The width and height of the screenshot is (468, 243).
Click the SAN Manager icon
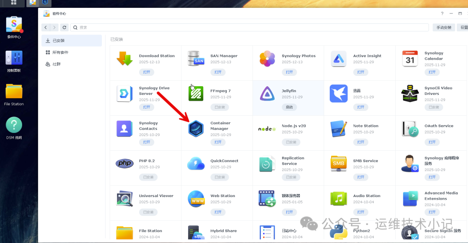tap(196, 58)
